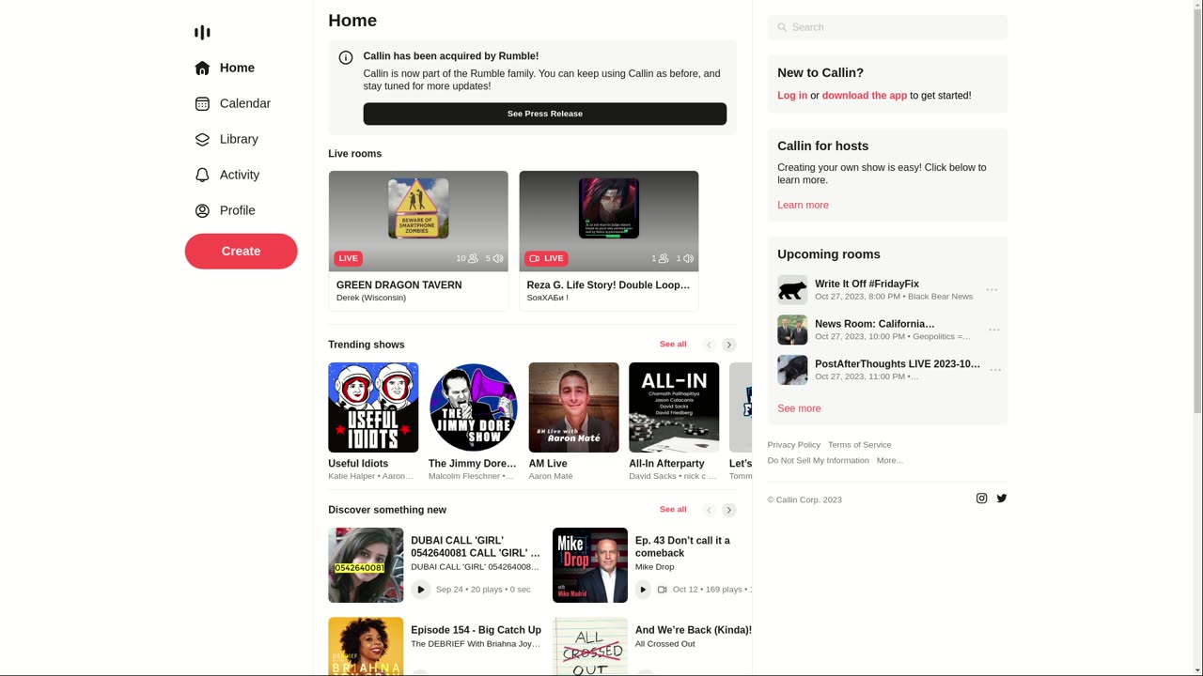Open Callin Instagram icon

coord(981,499)
